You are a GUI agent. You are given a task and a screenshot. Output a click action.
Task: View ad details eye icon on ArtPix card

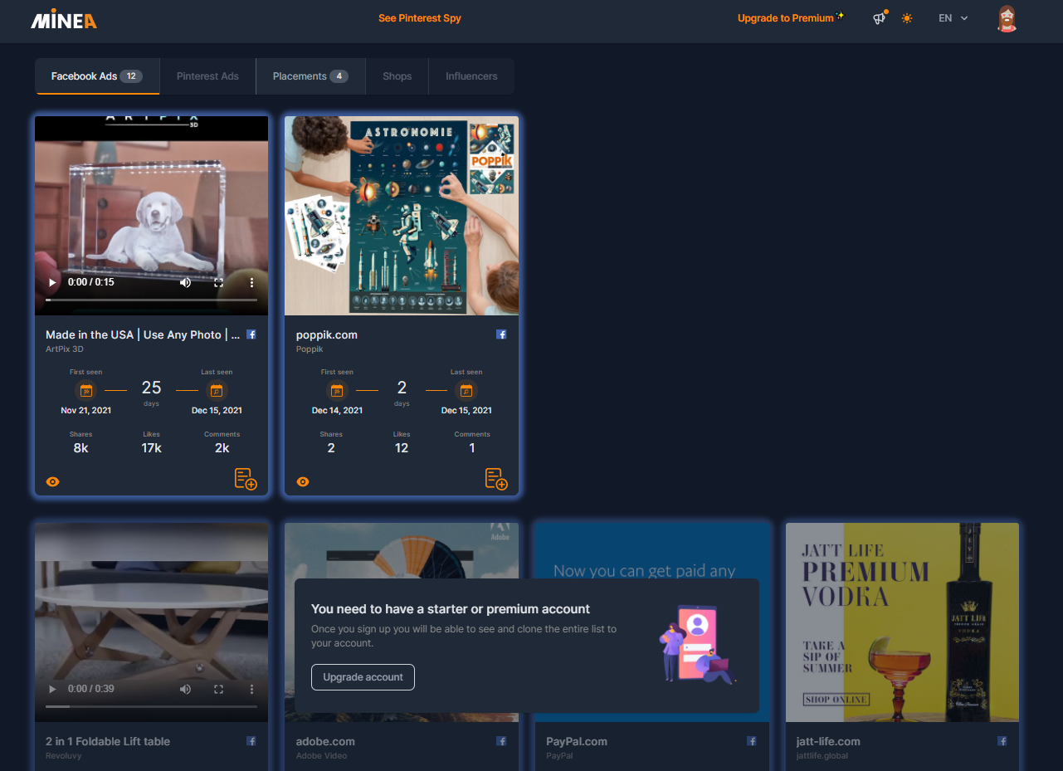[x=53, y=481]
